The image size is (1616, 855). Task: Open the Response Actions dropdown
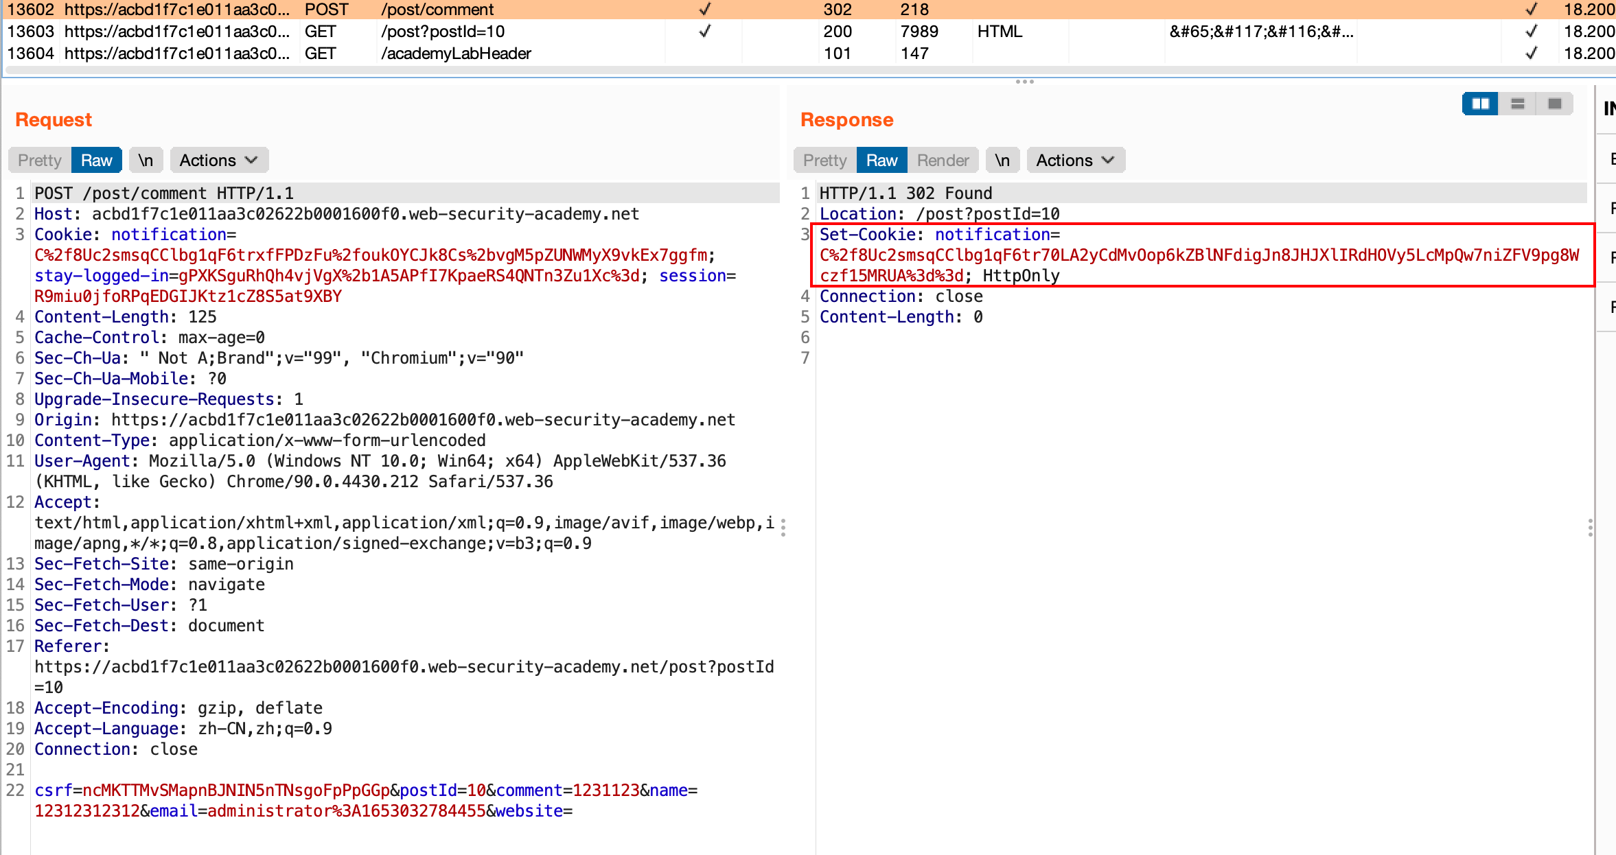(x=1075, y=160)
